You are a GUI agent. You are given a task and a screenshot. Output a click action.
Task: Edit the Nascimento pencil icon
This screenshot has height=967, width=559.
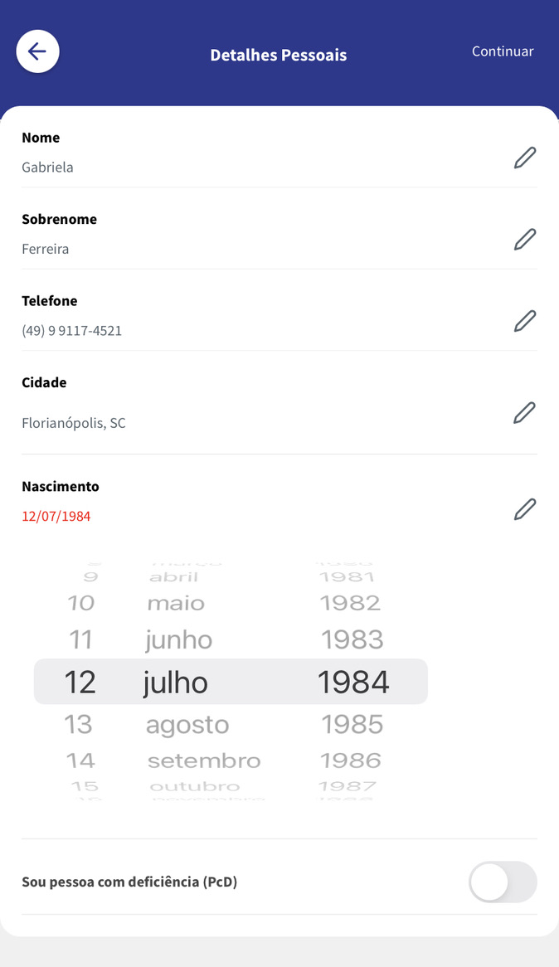tap(525, 509)
